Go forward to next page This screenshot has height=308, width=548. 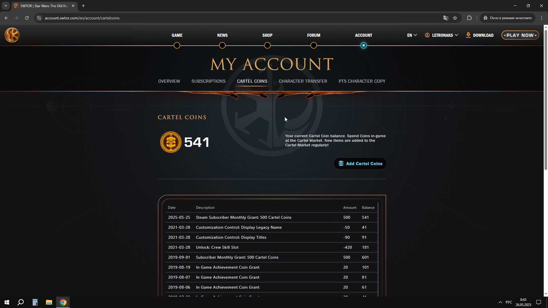[x=17, y=18]
